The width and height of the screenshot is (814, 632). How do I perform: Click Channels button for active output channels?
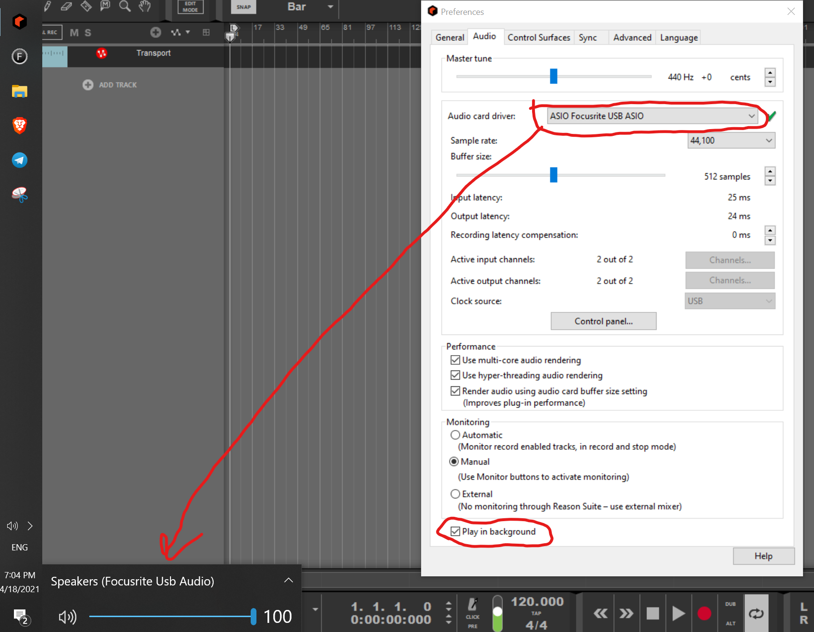(x=730, y=280)
